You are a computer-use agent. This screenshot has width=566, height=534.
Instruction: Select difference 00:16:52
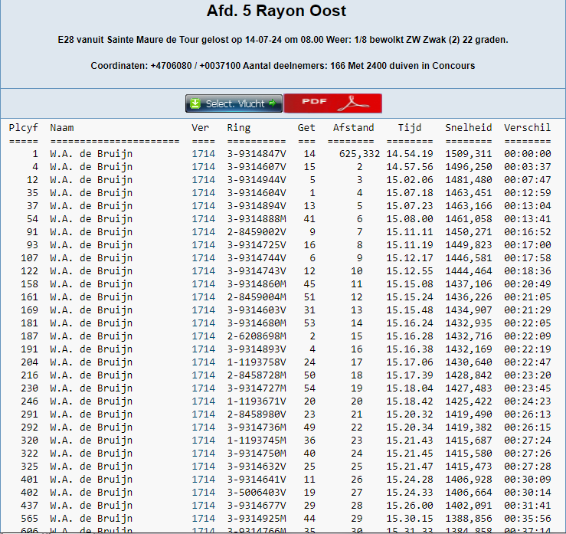(x=528, y=232)
